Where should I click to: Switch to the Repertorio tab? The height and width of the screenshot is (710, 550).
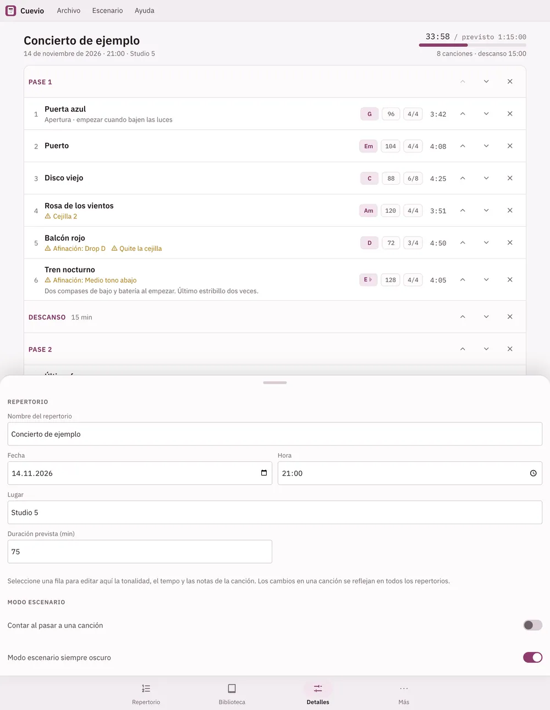coord(146,694)
